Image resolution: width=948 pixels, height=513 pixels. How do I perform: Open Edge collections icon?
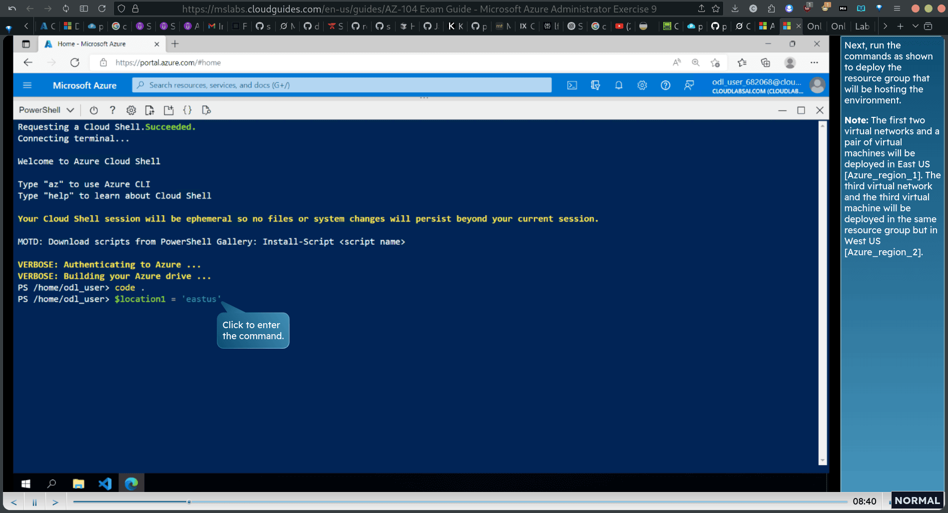point(765,62)
